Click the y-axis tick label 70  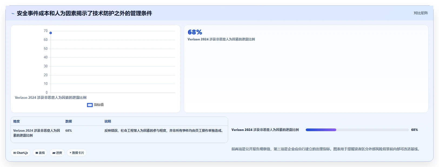click(46, 31)
